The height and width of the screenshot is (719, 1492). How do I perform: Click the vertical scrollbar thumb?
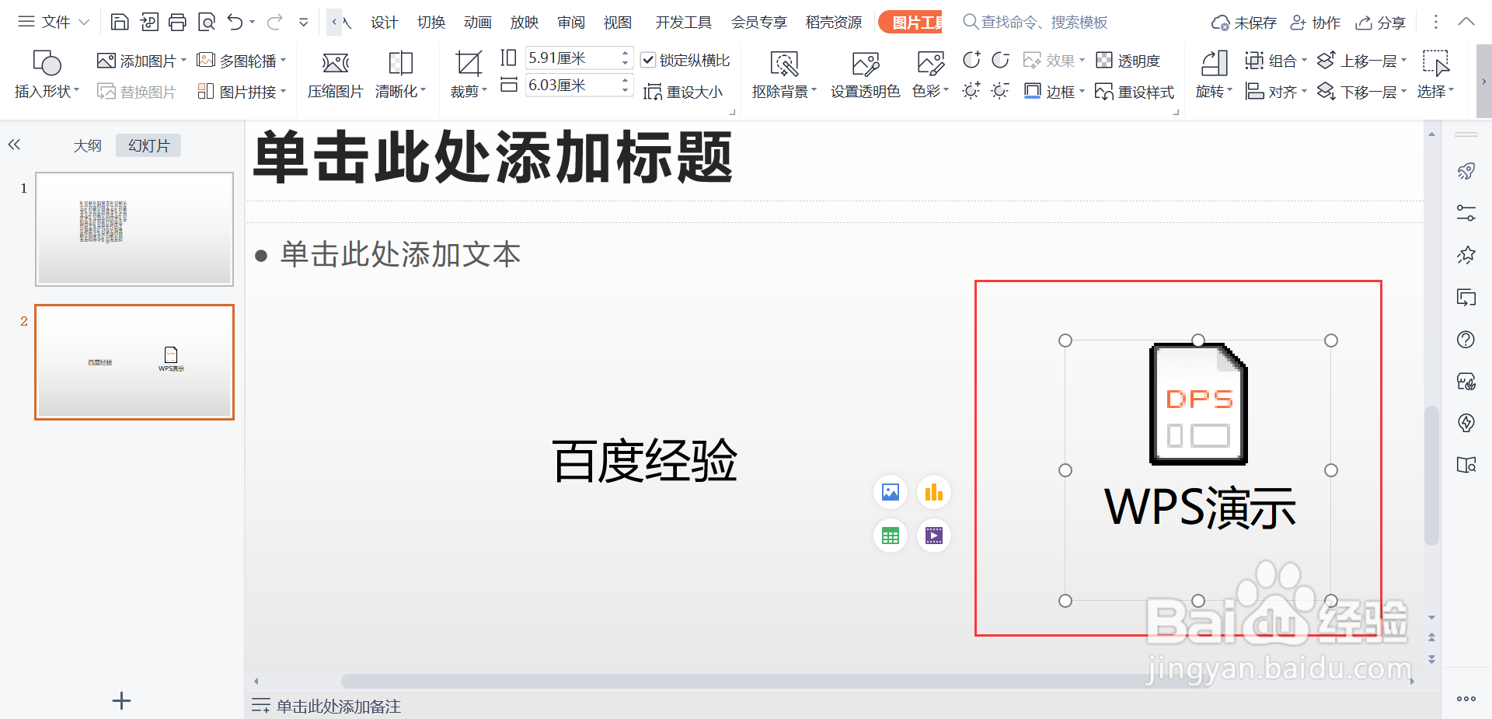(1431, 476)
